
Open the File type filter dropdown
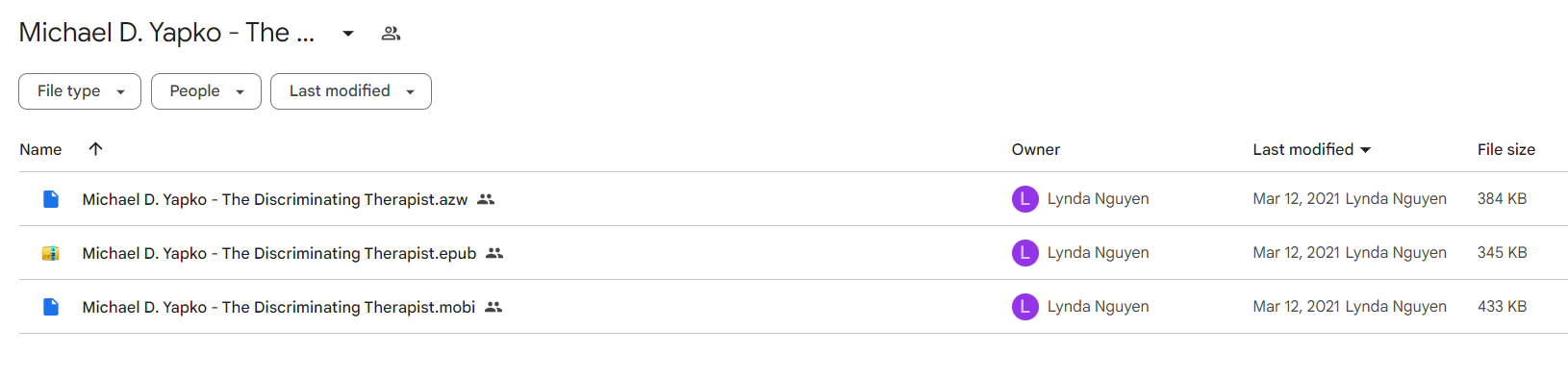(x=80, y=91)
